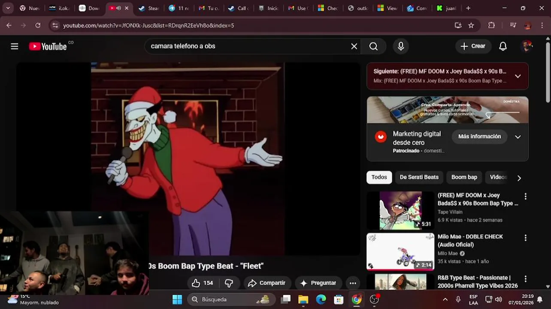
Task: Open options for R&B Type Beat Passionate video
Action: pos(525,279)
